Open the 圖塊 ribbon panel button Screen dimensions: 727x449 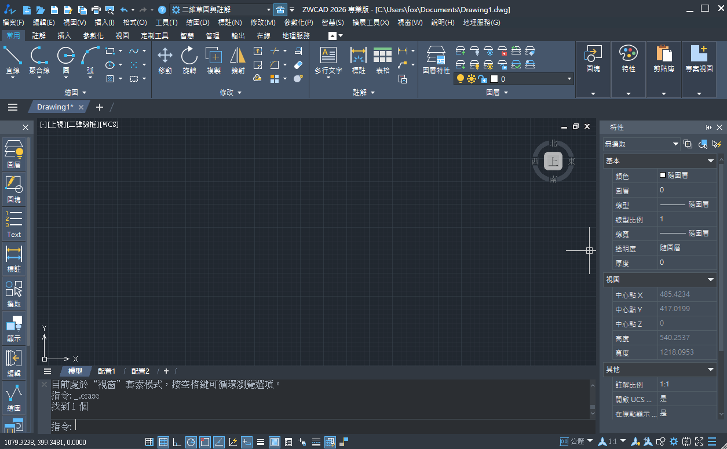point(593,69)
